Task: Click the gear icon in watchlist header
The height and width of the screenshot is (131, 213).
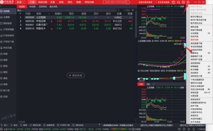Action: point(133,10)
